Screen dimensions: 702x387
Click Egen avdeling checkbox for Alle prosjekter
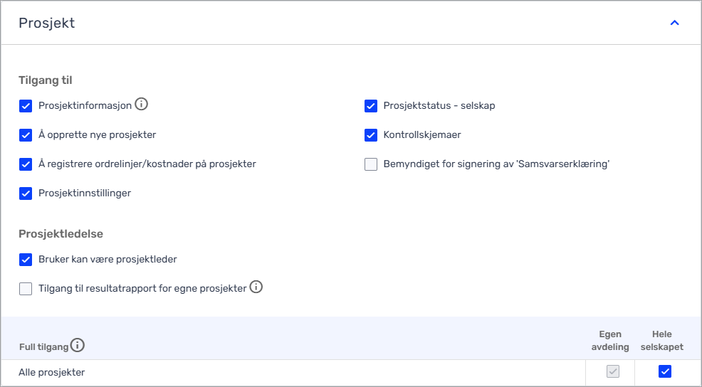point(612,371)
